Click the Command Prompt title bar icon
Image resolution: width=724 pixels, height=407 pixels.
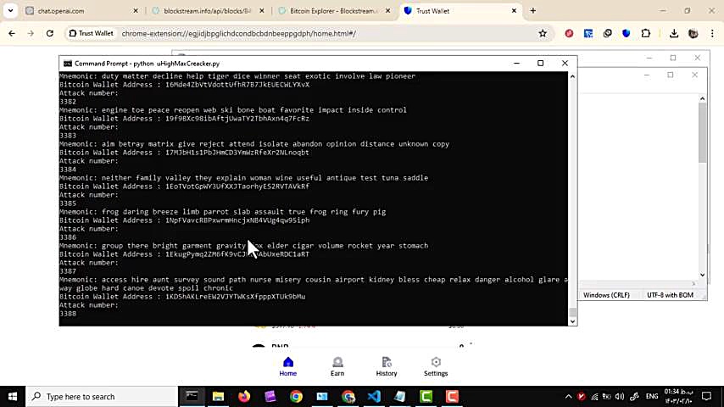(x=68, y=64)
